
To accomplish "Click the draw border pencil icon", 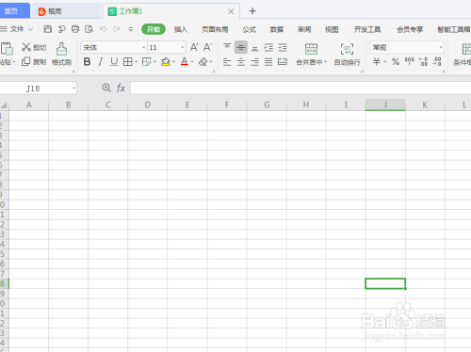I will [x=146, y=62].
